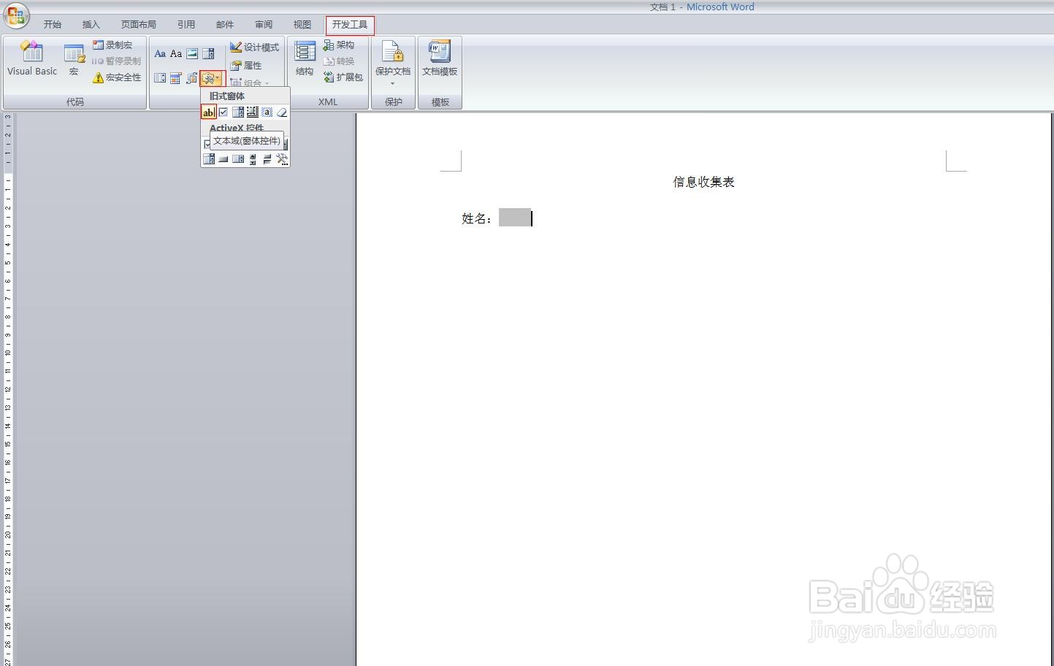The height and width of the screenshot is (666, 1054).
Task: Open the legacy tools dropdown
Action: pos(213,78)
